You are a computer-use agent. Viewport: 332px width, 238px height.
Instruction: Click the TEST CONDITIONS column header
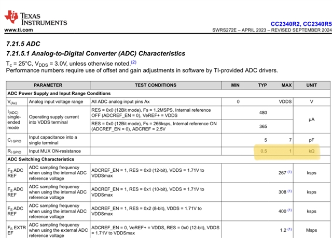[x=156, y=85]
